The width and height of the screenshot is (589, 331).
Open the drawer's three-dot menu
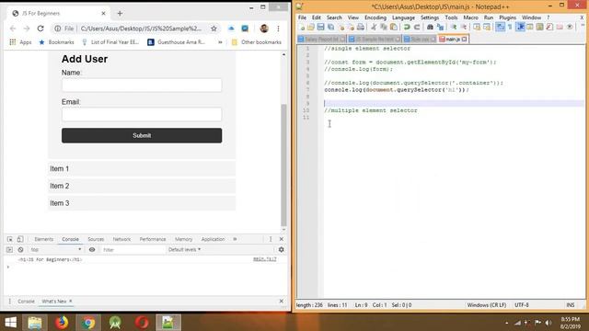pyautogui.click(x=10, y=302)
